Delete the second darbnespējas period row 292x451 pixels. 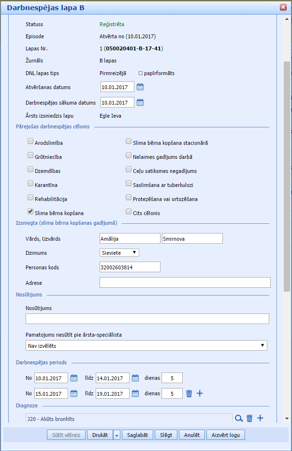pos(189,393)
